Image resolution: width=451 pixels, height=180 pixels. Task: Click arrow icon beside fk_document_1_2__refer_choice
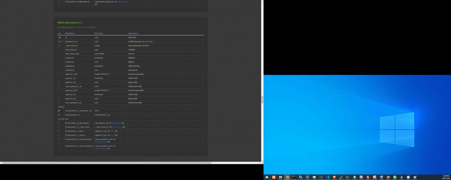click(59, 127)
